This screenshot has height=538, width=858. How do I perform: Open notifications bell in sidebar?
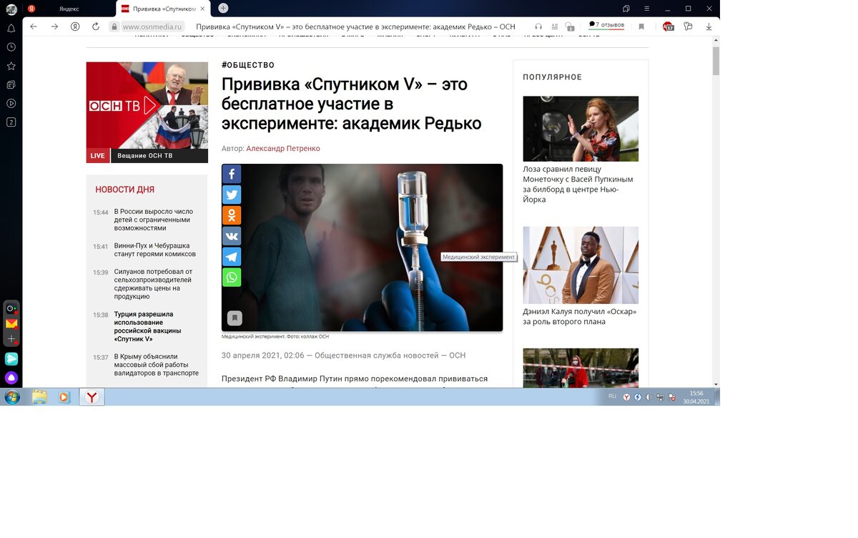pyautogui.click(x=11, y=29)
